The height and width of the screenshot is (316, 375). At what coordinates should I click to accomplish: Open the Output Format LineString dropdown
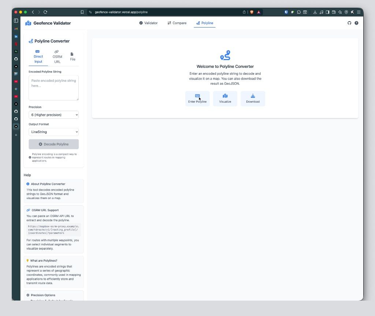tap(53, 132)
